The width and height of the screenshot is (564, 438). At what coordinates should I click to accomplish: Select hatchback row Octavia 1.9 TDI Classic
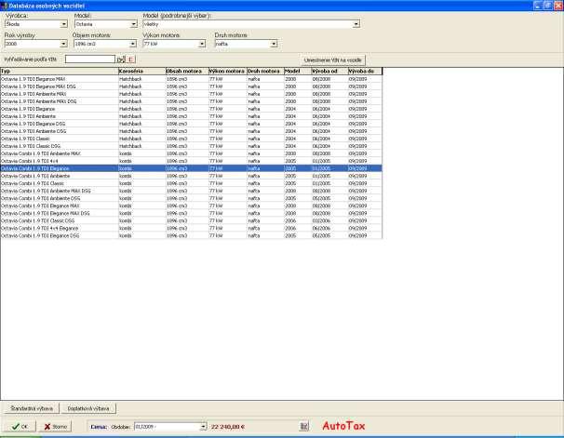tap(191, 139)
